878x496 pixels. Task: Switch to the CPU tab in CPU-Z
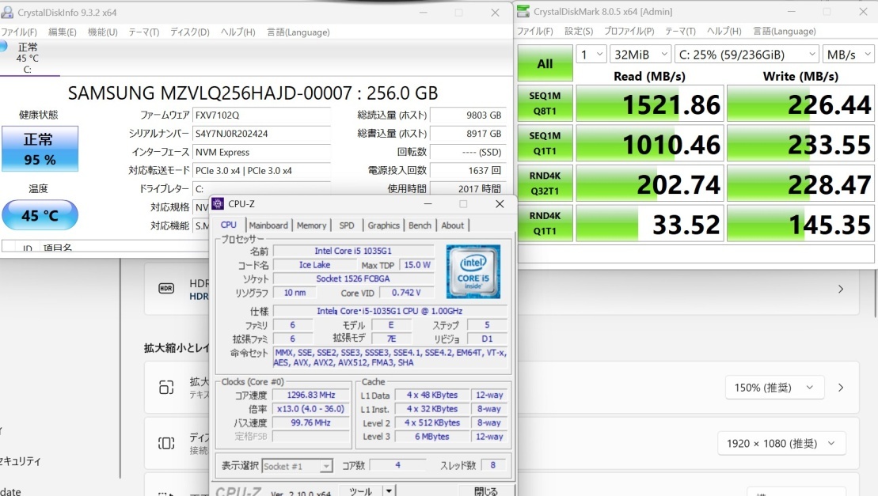(x=229, y=225)
